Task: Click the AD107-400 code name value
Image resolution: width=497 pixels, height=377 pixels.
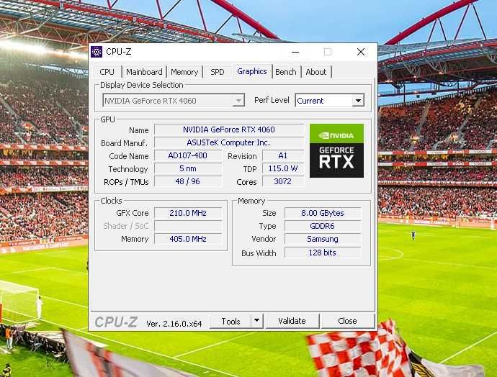Action: (x=188, y=155)
